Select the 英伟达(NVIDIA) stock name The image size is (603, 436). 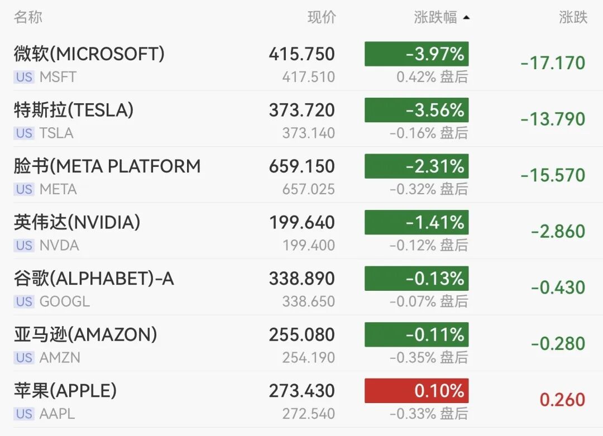tap(77, 223)
